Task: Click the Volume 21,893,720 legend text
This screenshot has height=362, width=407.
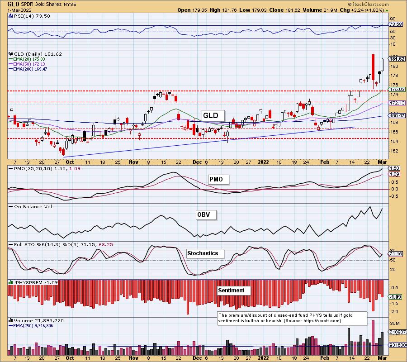Action: 39,320
